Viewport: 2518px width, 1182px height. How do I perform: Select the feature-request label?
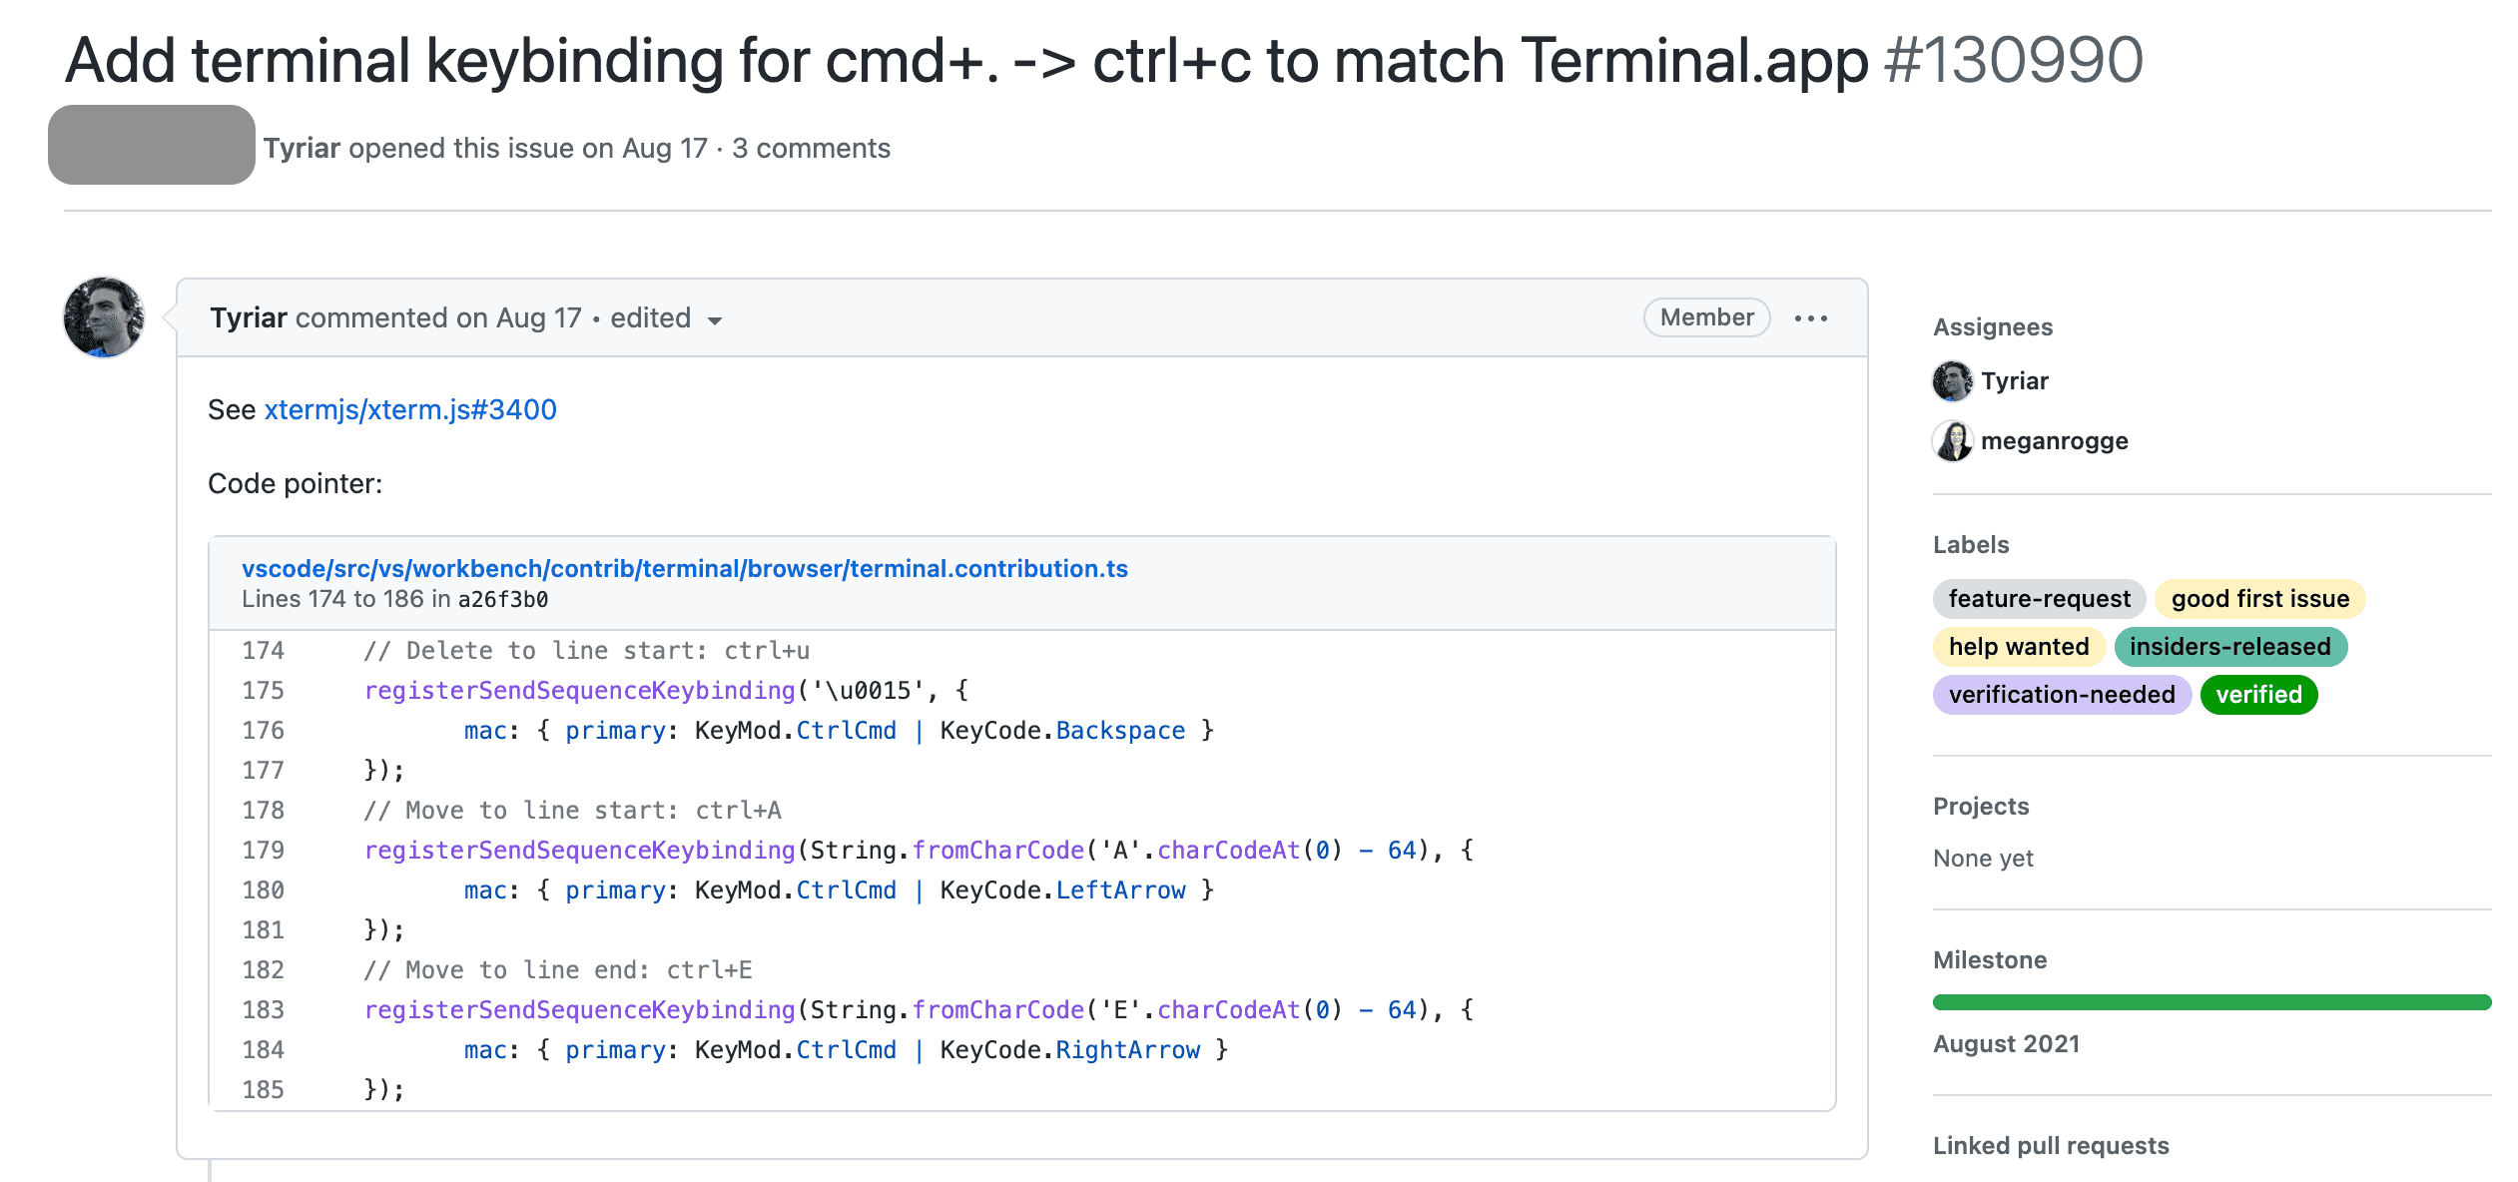tap(2039, 599)
